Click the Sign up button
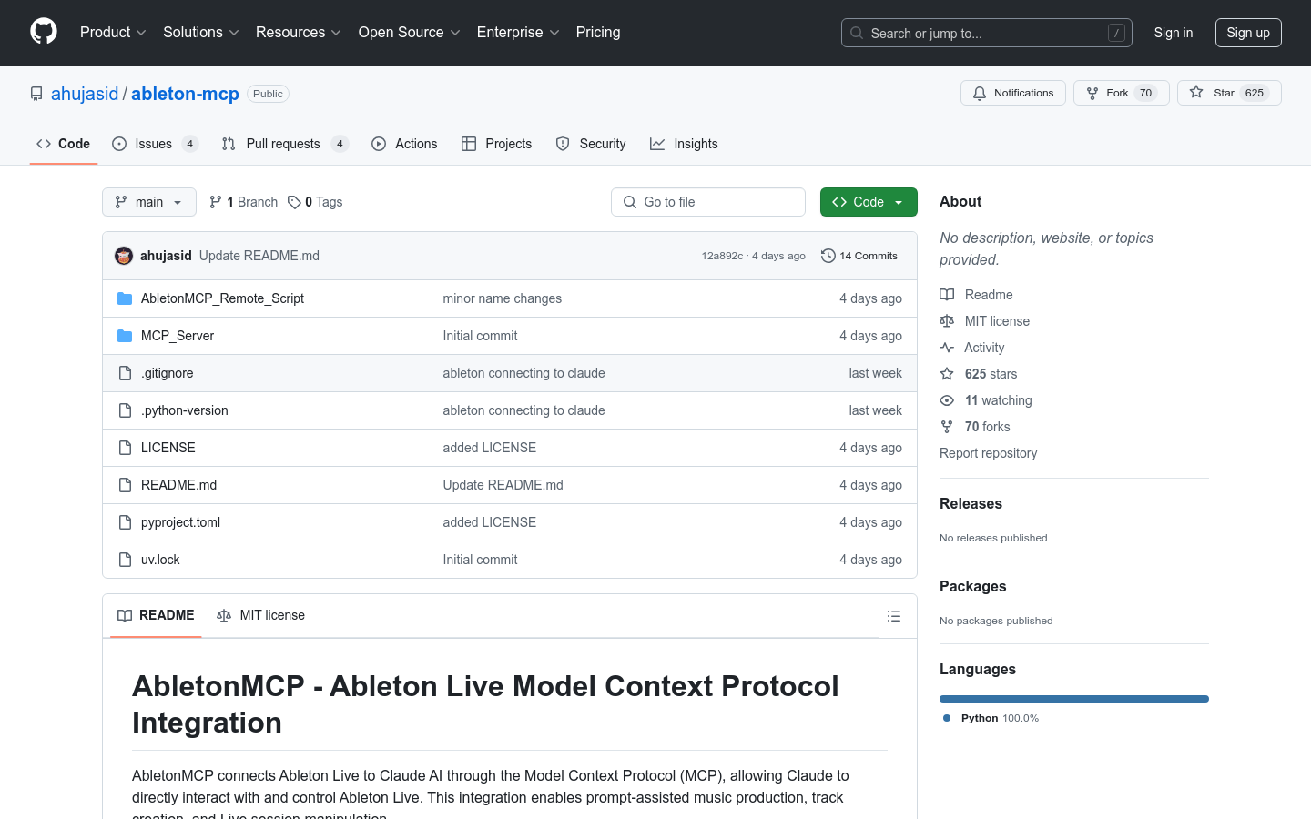 (1248, 33)
